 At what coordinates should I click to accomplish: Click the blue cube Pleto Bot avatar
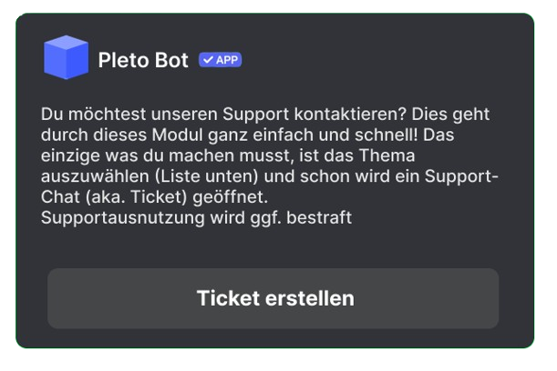66,57
